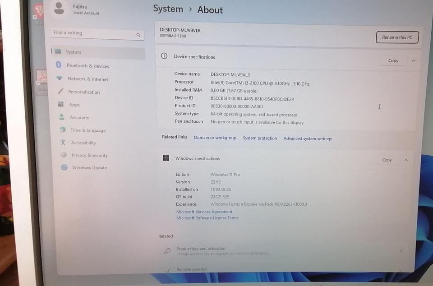Click the Accessibility figure icon

tap(63, 142)
